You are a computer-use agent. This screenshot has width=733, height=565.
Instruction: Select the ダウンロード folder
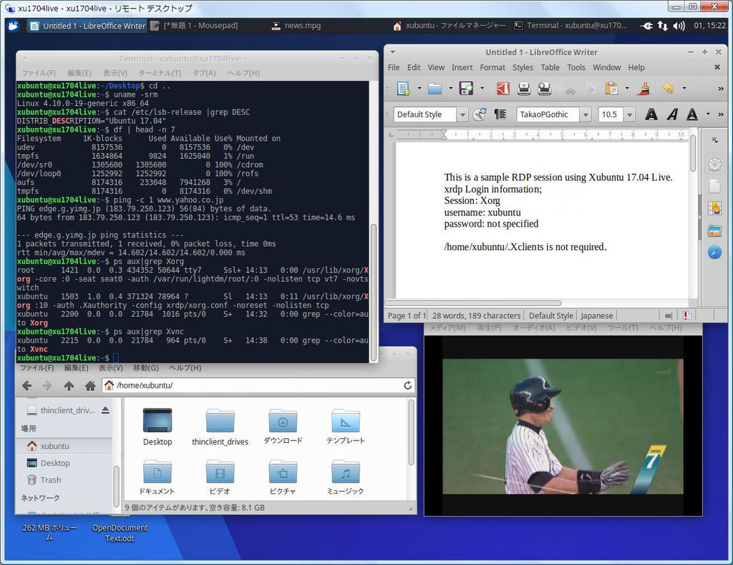click(x=283, y=427)
